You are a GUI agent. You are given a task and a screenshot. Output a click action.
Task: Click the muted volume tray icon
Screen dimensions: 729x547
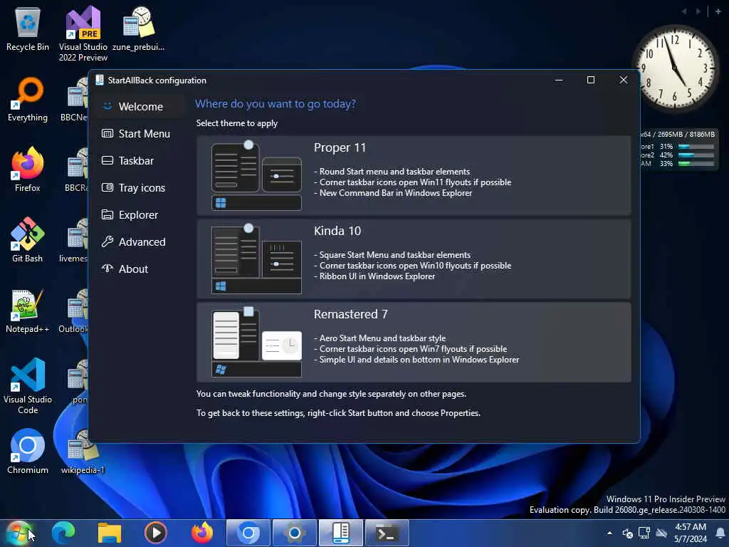[x=627, y=533]
